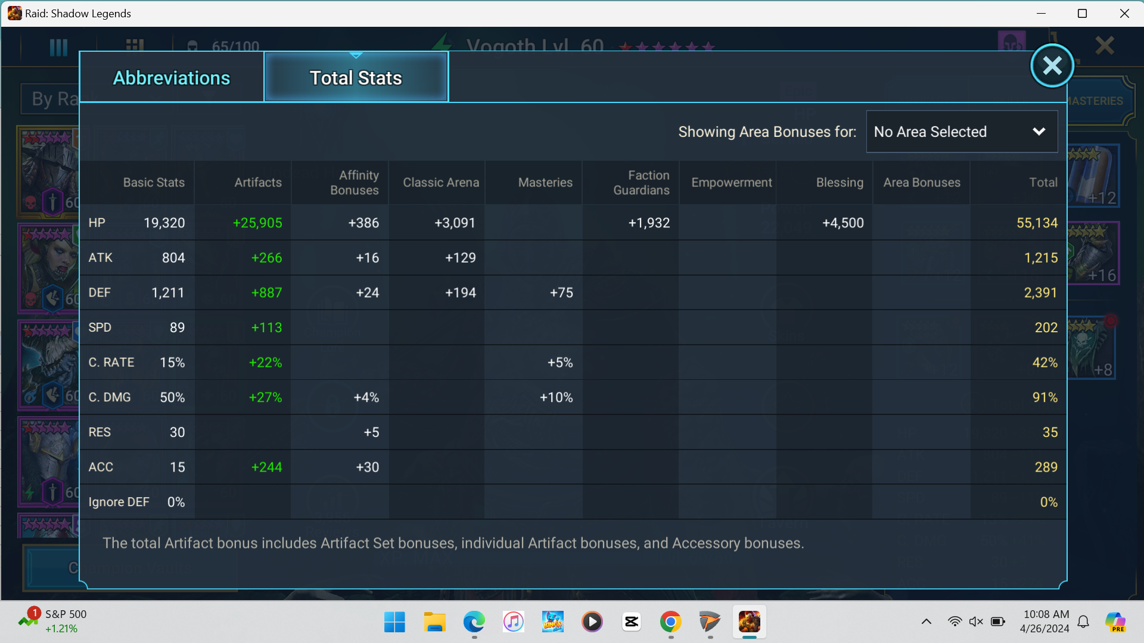Viewport: 1144px width, 643px height.
Task: Select third champion portrait in left list
Action: pyautogui.click(x=49, y=365)
